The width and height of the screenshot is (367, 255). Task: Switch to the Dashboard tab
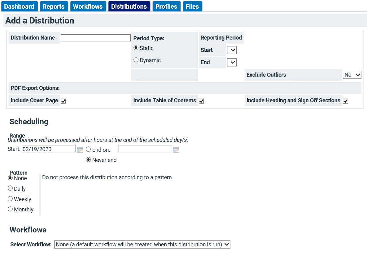coord(19,6)
